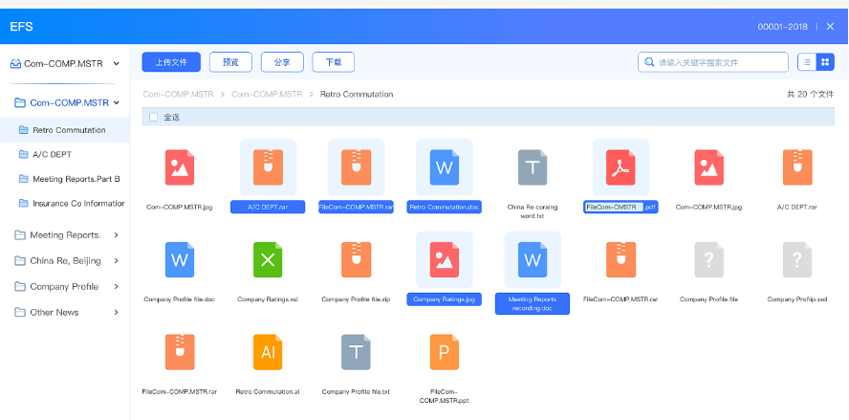This screenshot has width=849, height=420.
Task: Go to first Com-COMP.MSTR breadcrumb link
Action: [179, 95]
